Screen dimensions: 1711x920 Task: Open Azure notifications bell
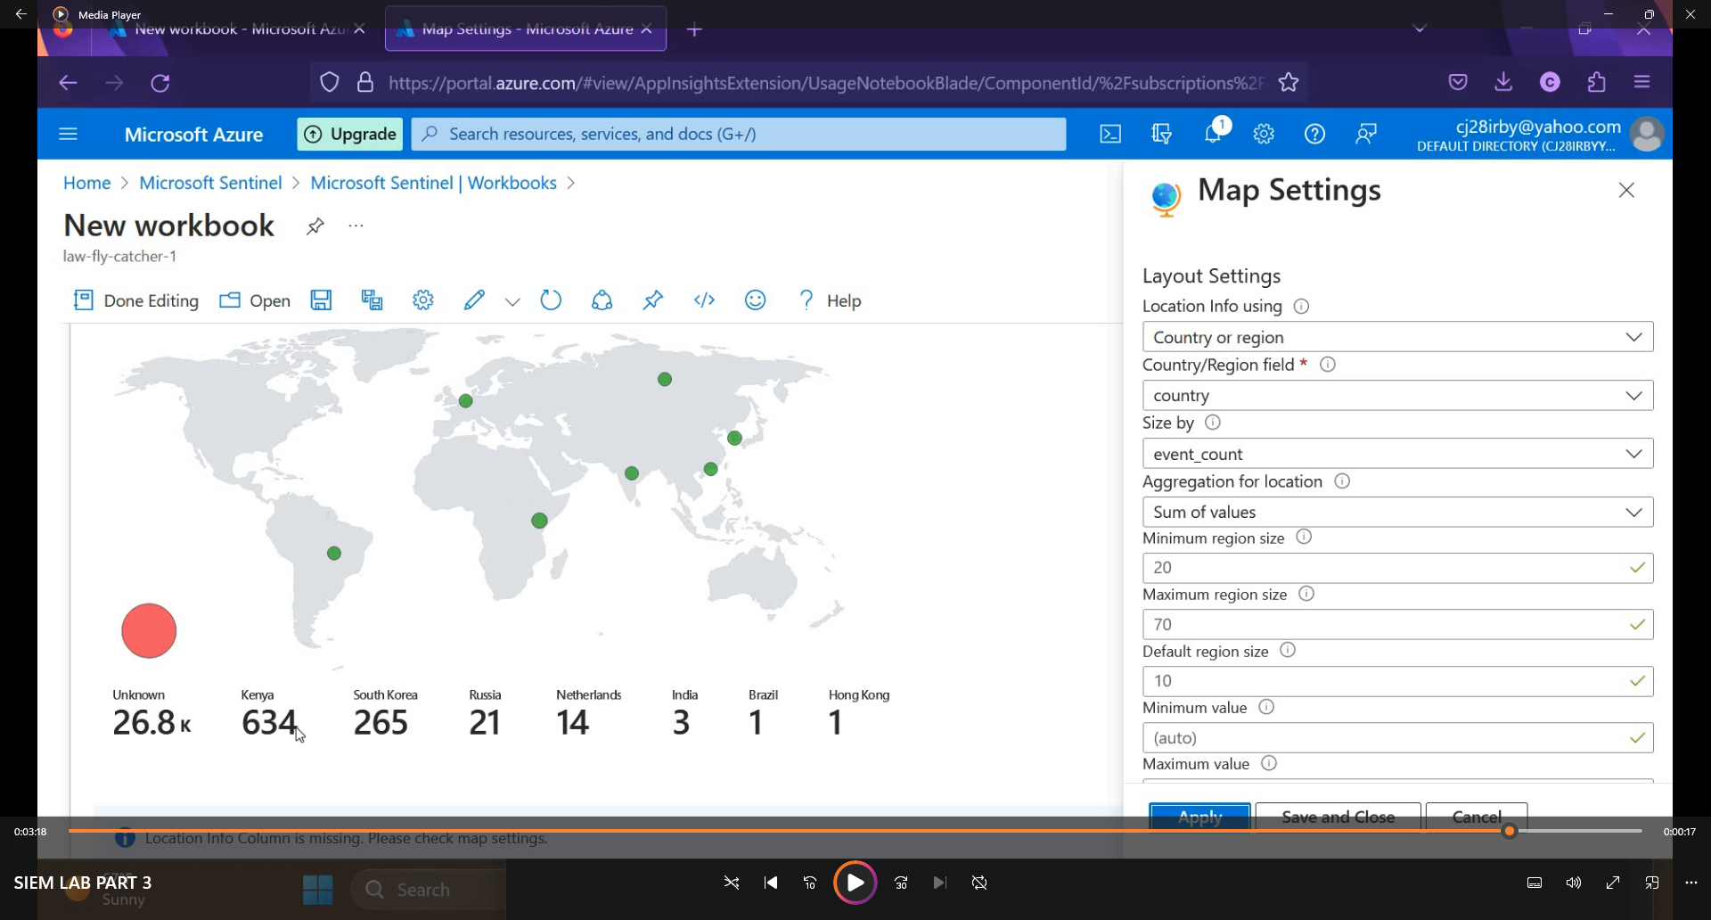pyautogui.click(x=1213, y=135)
